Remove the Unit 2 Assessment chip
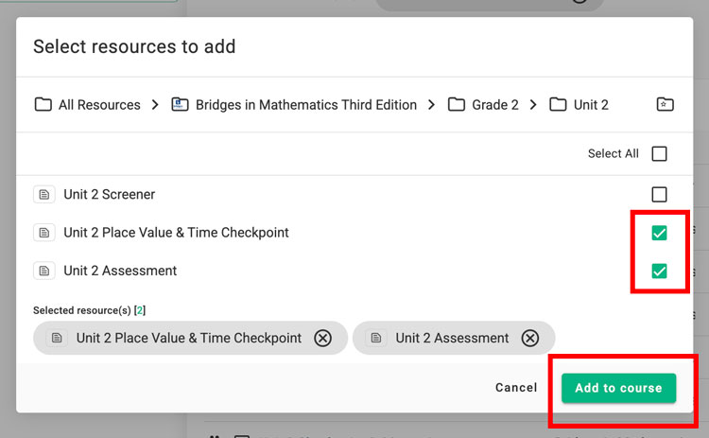Image resolution: width=709 pixels, height=438 pixels. [x=530, y=338]
